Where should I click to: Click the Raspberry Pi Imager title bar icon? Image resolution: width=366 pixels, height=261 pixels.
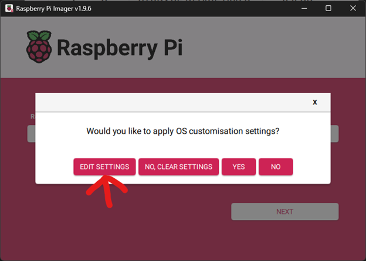tap(9, 8)
